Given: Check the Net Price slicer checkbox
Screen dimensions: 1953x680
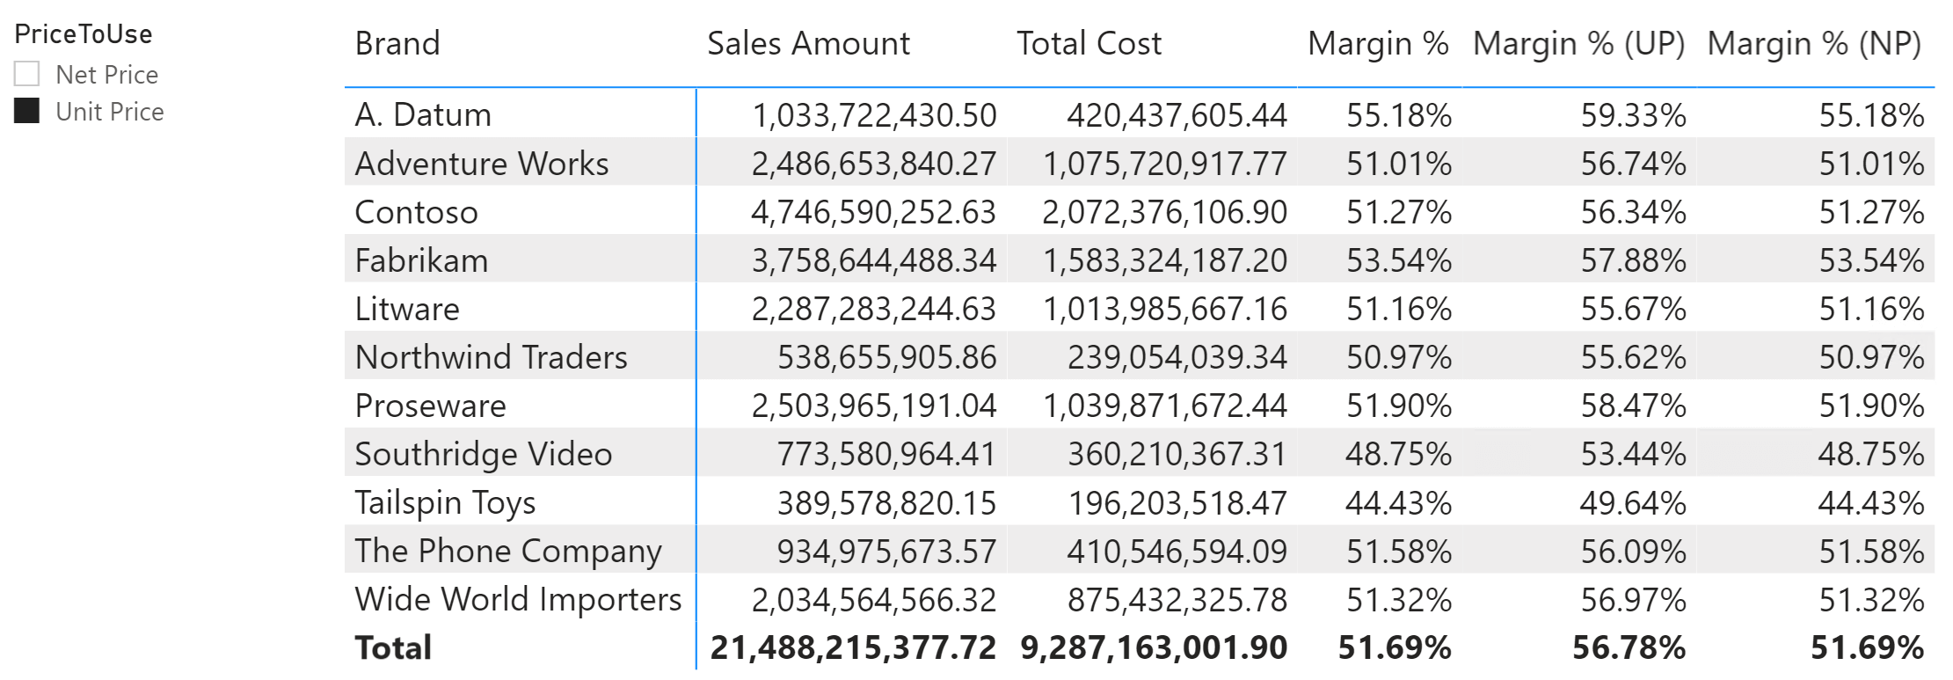Looking at the screenshot, I should click(27, 75).
